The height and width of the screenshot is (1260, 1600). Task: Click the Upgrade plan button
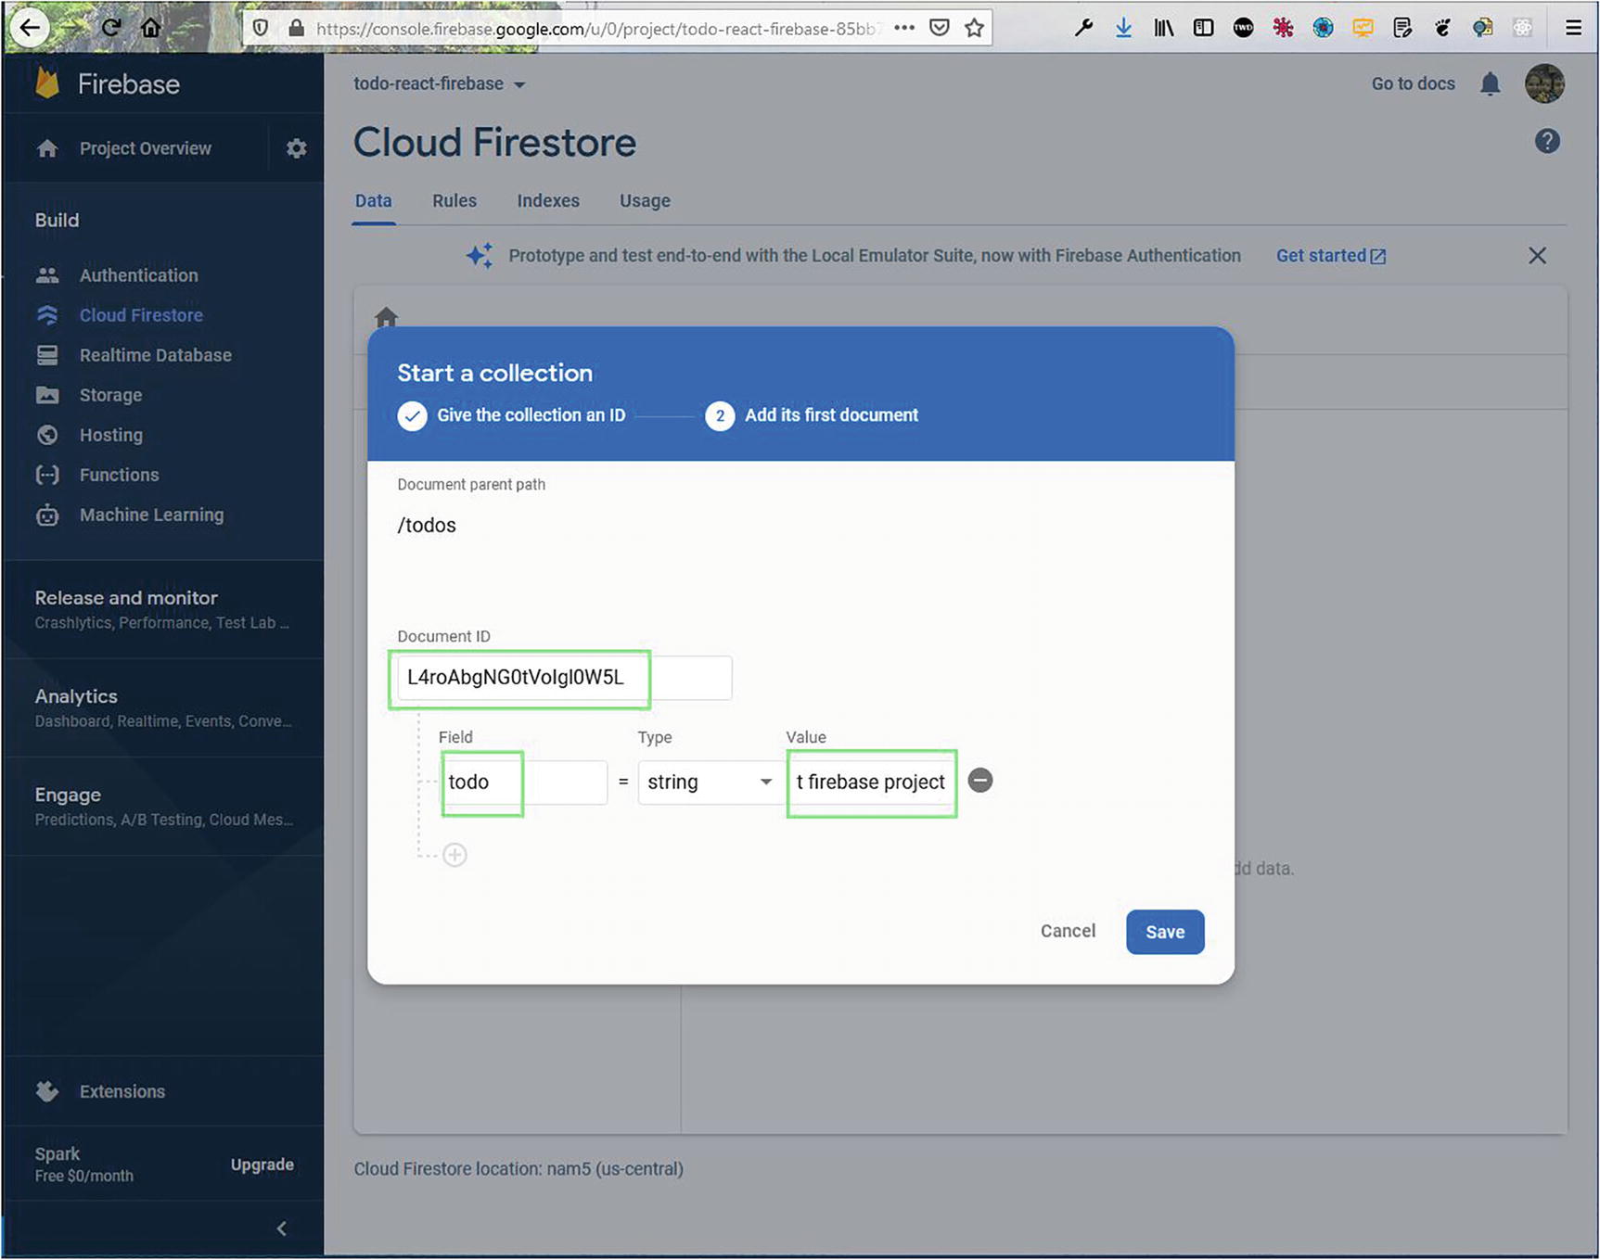[x=262, y=1165]
